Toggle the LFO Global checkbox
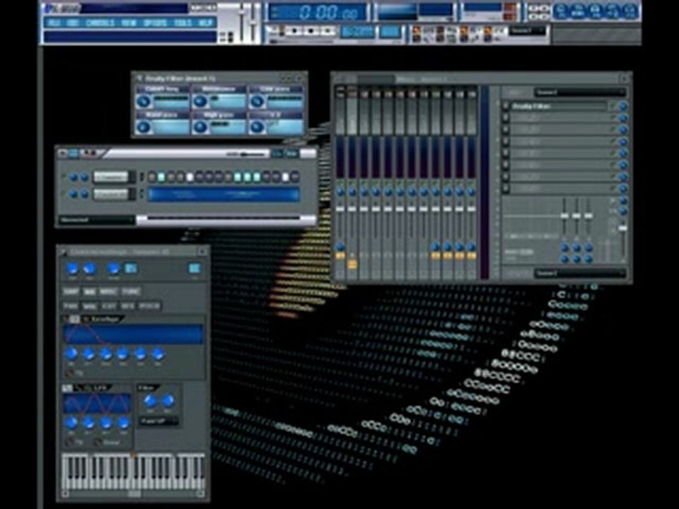 [98, 443]
